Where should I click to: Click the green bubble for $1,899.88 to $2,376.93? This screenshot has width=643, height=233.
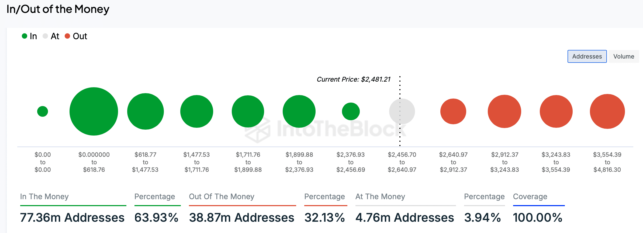[299, 111]
